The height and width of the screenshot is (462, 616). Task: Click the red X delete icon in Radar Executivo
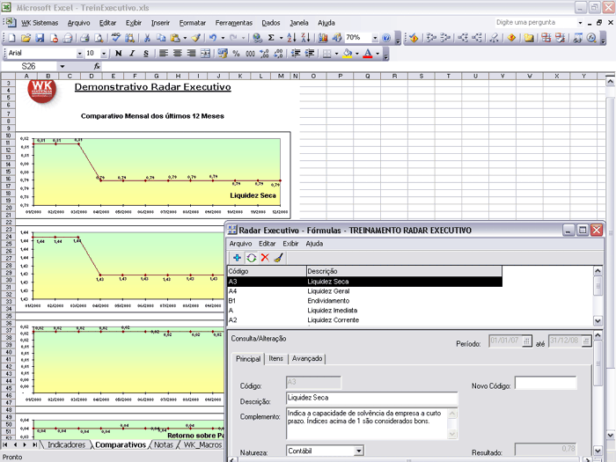pos(264,258)
